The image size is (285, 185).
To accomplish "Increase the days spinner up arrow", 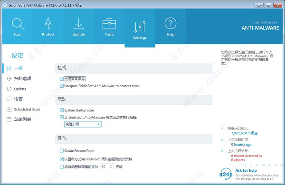I will click(111, 165).
